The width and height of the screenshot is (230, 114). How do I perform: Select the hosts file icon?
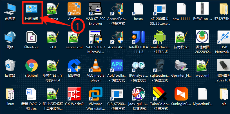[x=139, y=9]
